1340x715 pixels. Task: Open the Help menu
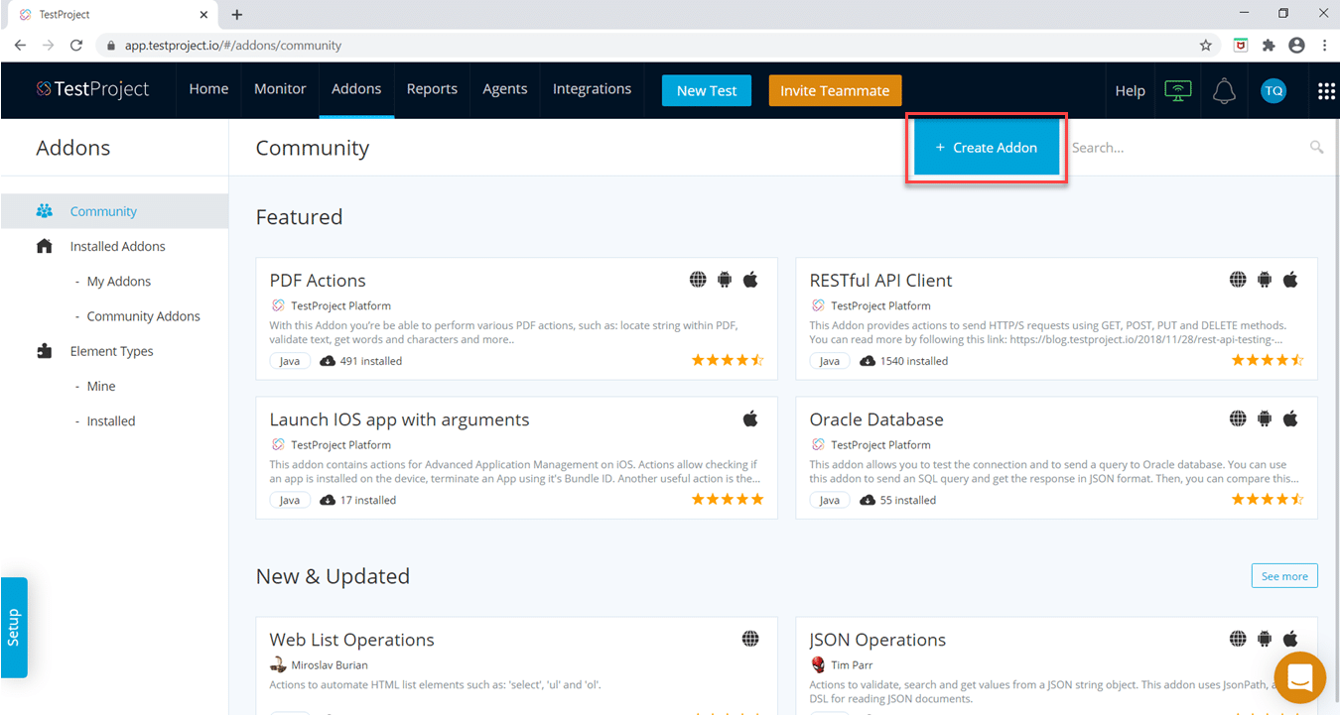click(x=1130, y=90)
